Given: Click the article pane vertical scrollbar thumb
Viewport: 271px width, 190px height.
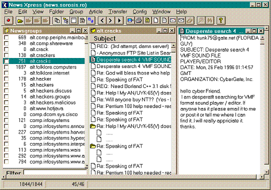Looking at the screenshot, I should [262, 42].
